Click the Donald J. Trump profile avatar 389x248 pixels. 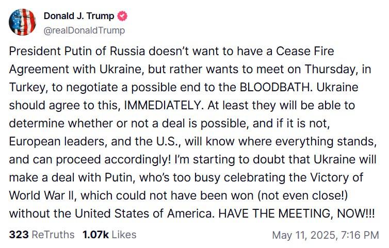[22, 22]
